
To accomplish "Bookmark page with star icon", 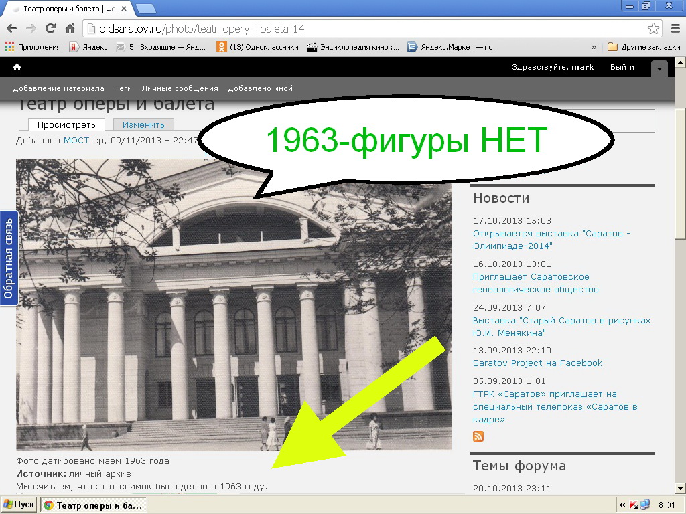I will click(653, 29).
